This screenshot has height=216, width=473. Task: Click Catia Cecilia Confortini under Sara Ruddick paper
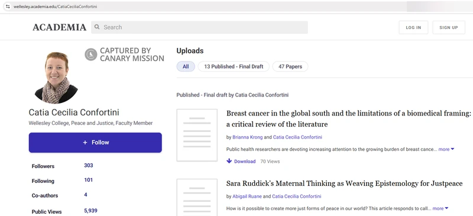coord(297,196)
